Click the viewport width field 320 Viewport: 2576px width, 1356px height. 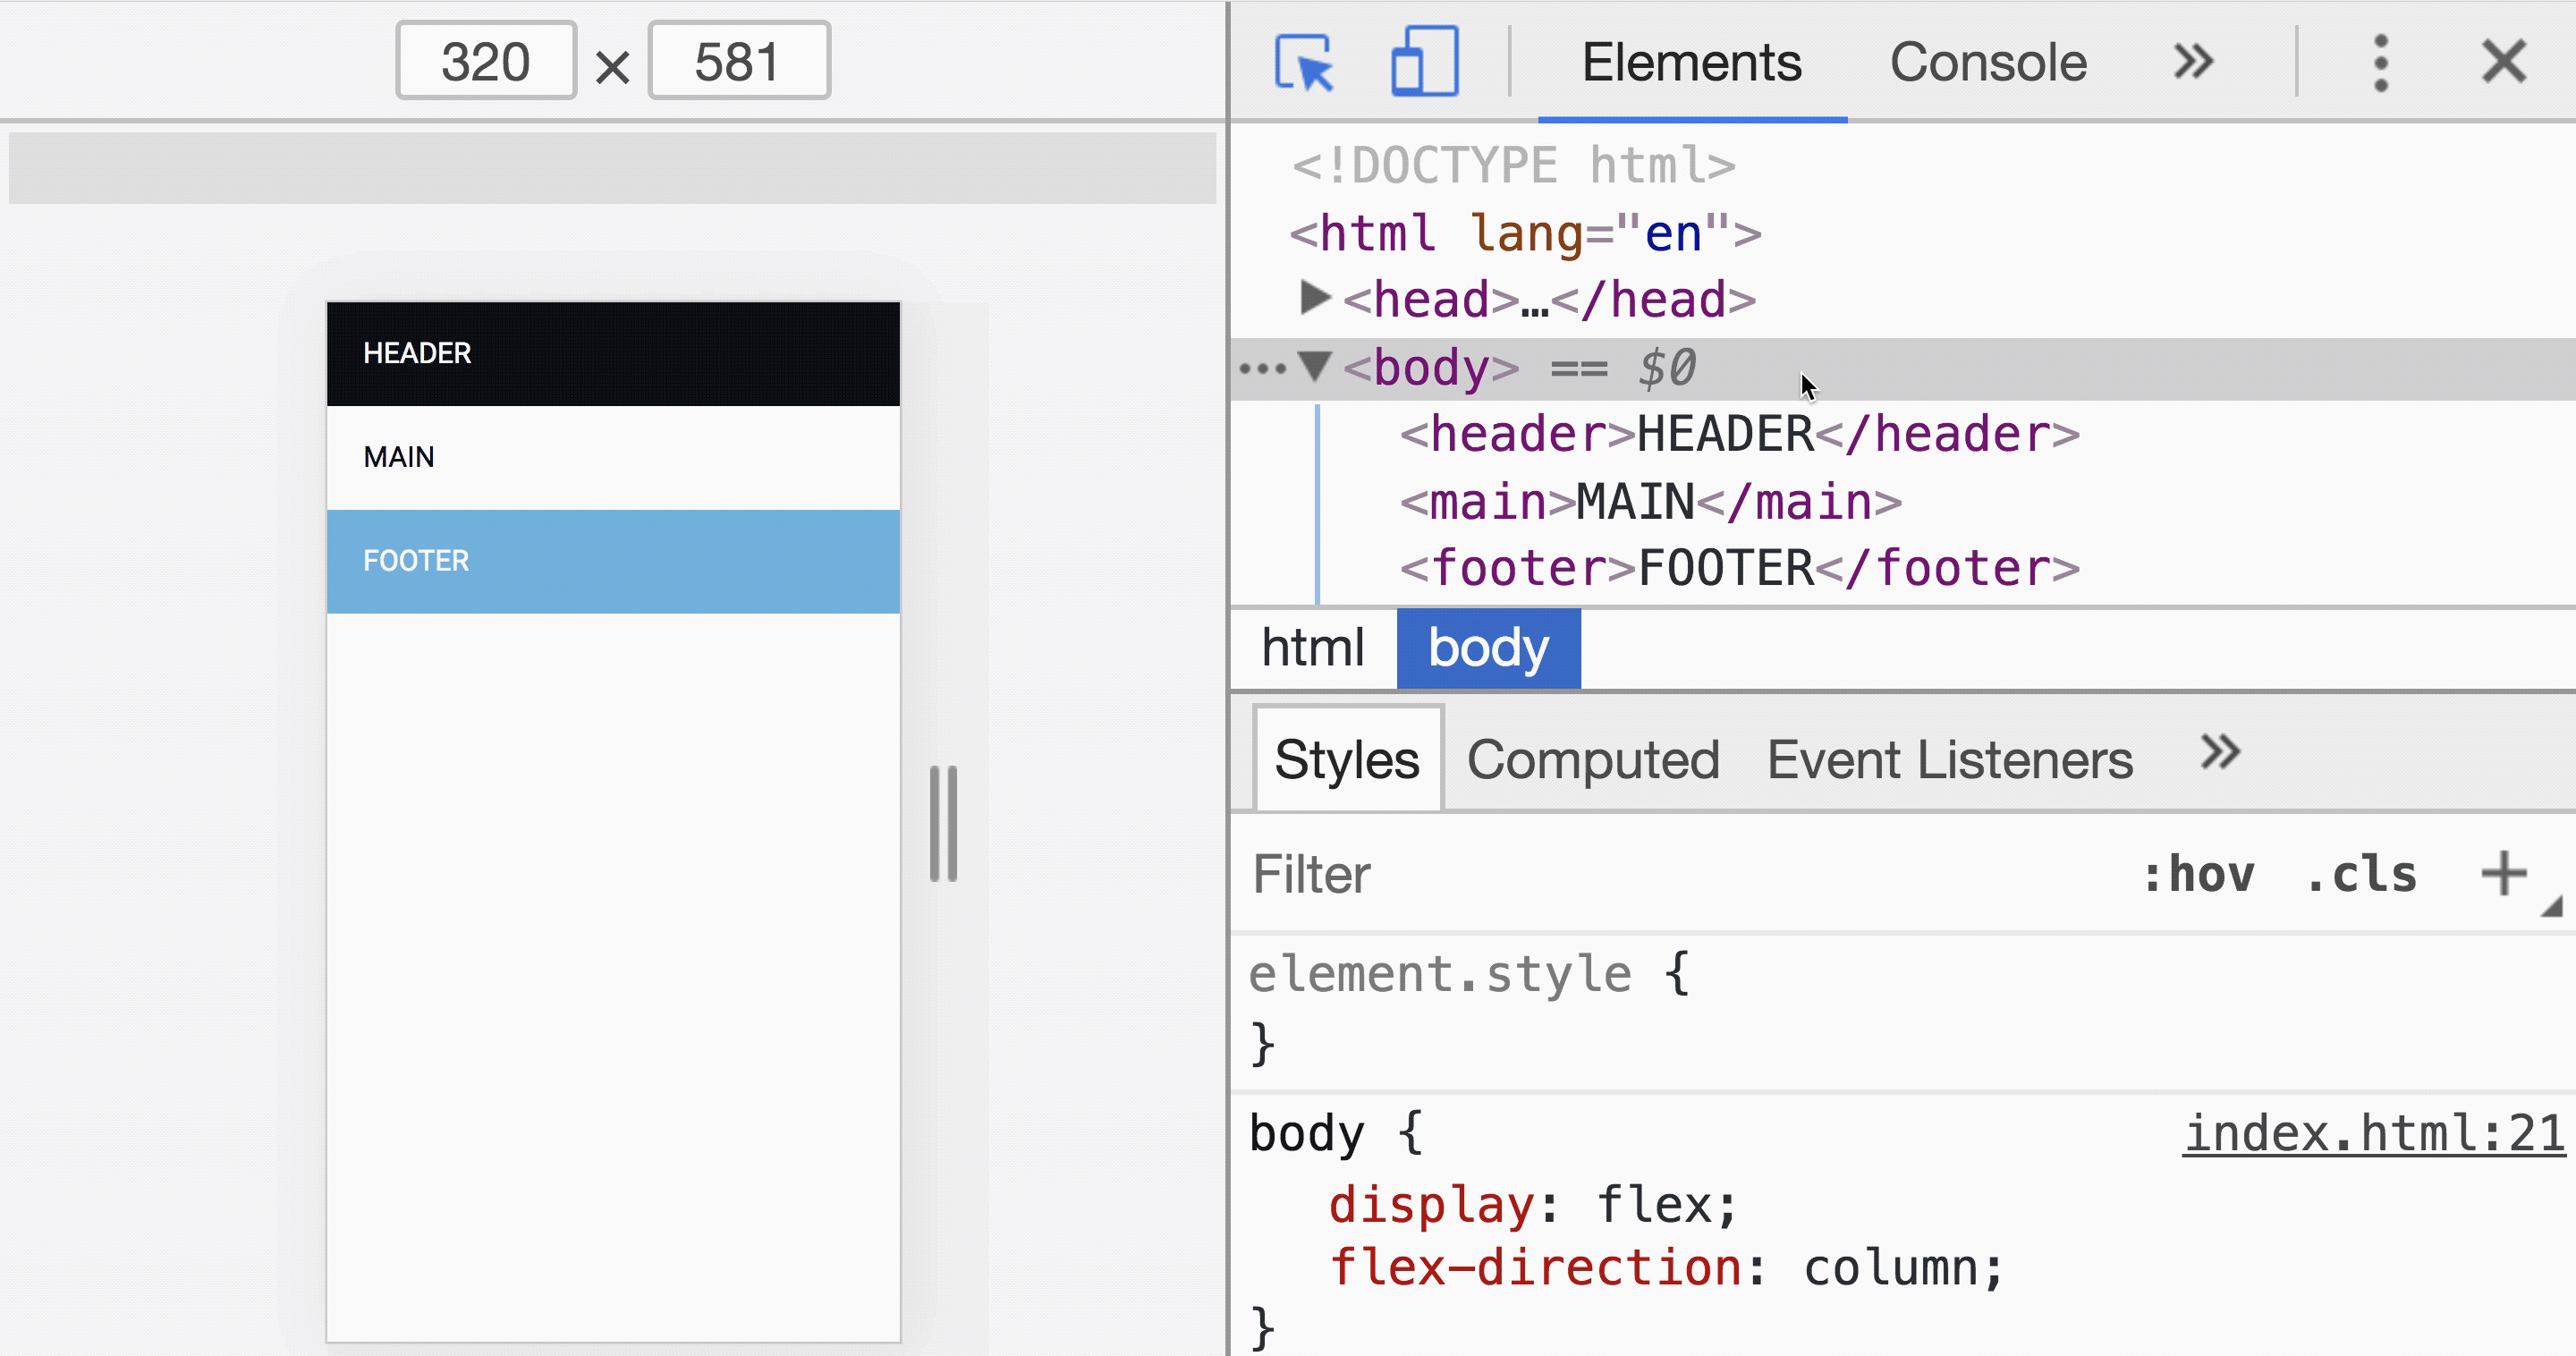click(486, 61)
